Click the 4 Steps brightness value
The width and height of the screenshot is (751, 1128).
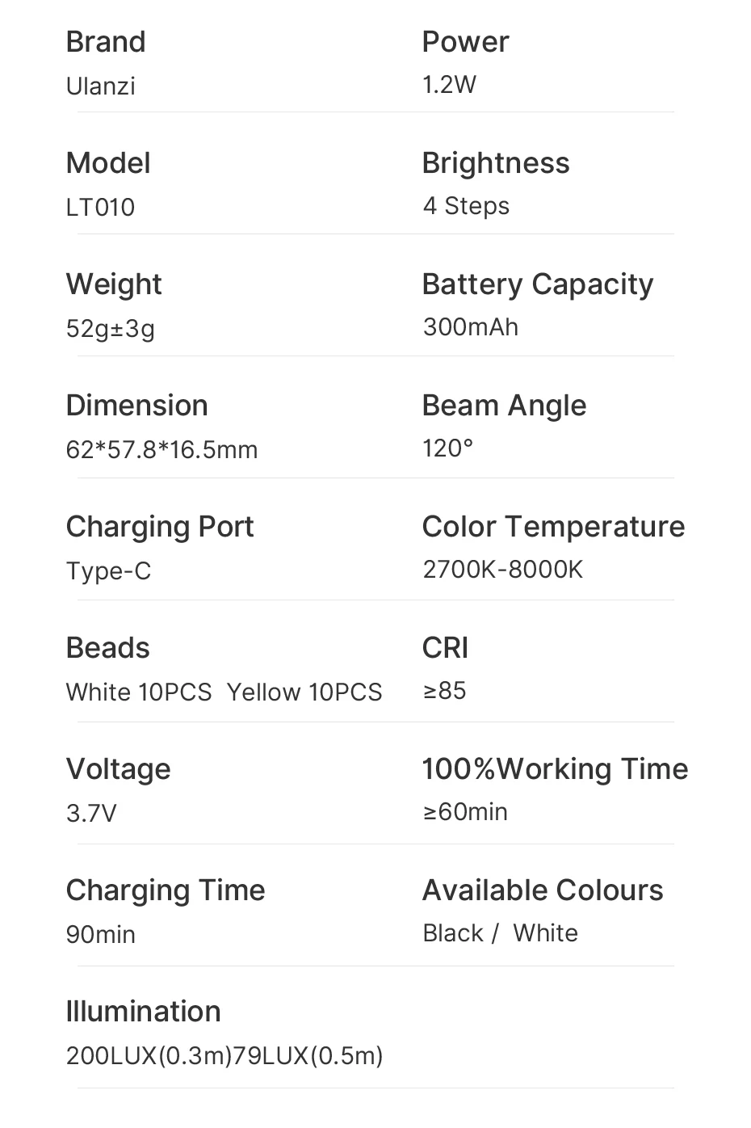coord(466,205)
